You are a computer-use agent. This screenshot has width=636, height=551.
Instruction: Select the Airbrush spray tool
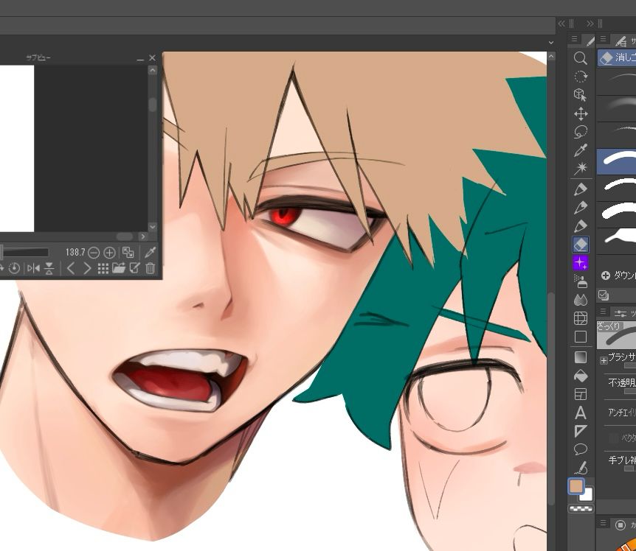click(x=581, y=281)
